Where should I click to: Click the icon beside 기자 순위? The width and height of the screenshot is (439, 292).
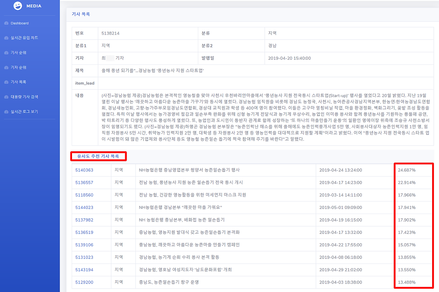coord(6,67)
